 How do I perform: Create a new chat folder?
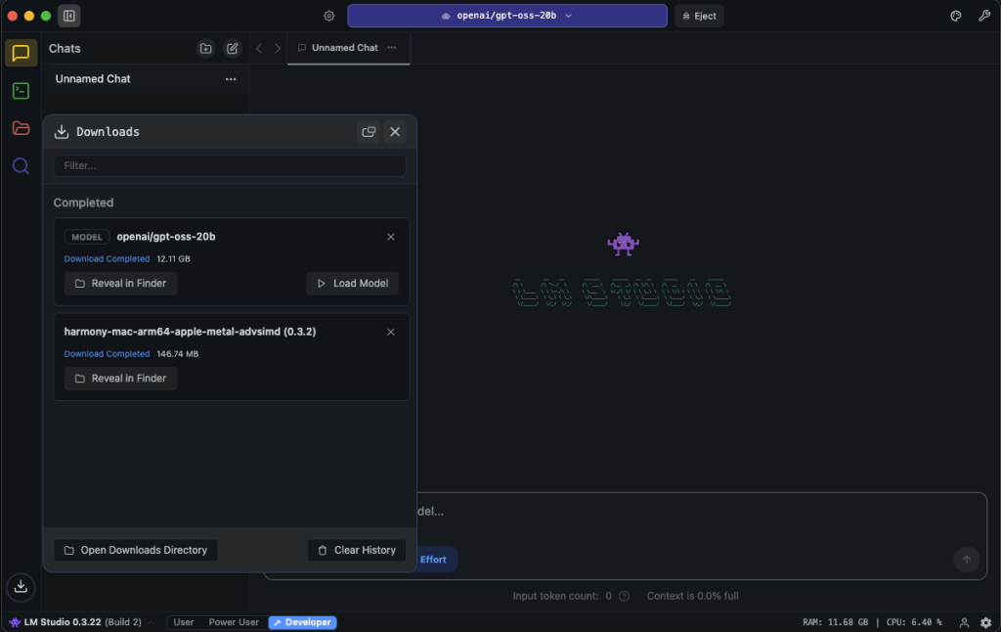pyautogui.click(x=205, y=48)
